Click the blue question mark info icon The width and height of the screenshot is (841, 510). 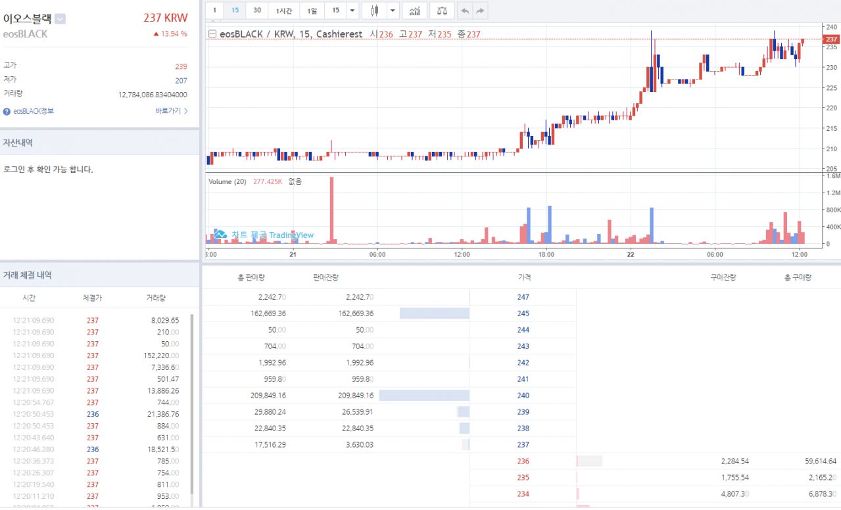pos(7,112)
